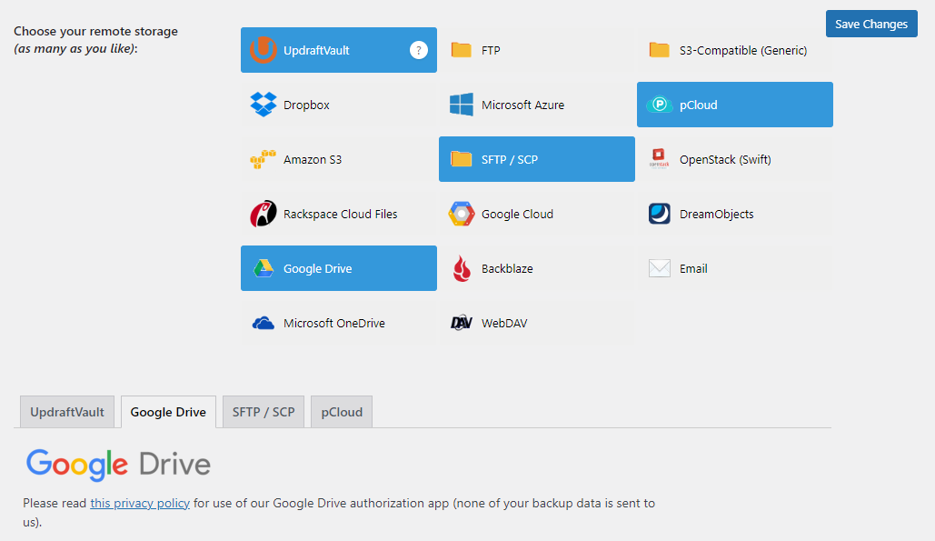935x541 pixels.
Task: Open the UpdraftVault help question mark
Action: [419, 50]
